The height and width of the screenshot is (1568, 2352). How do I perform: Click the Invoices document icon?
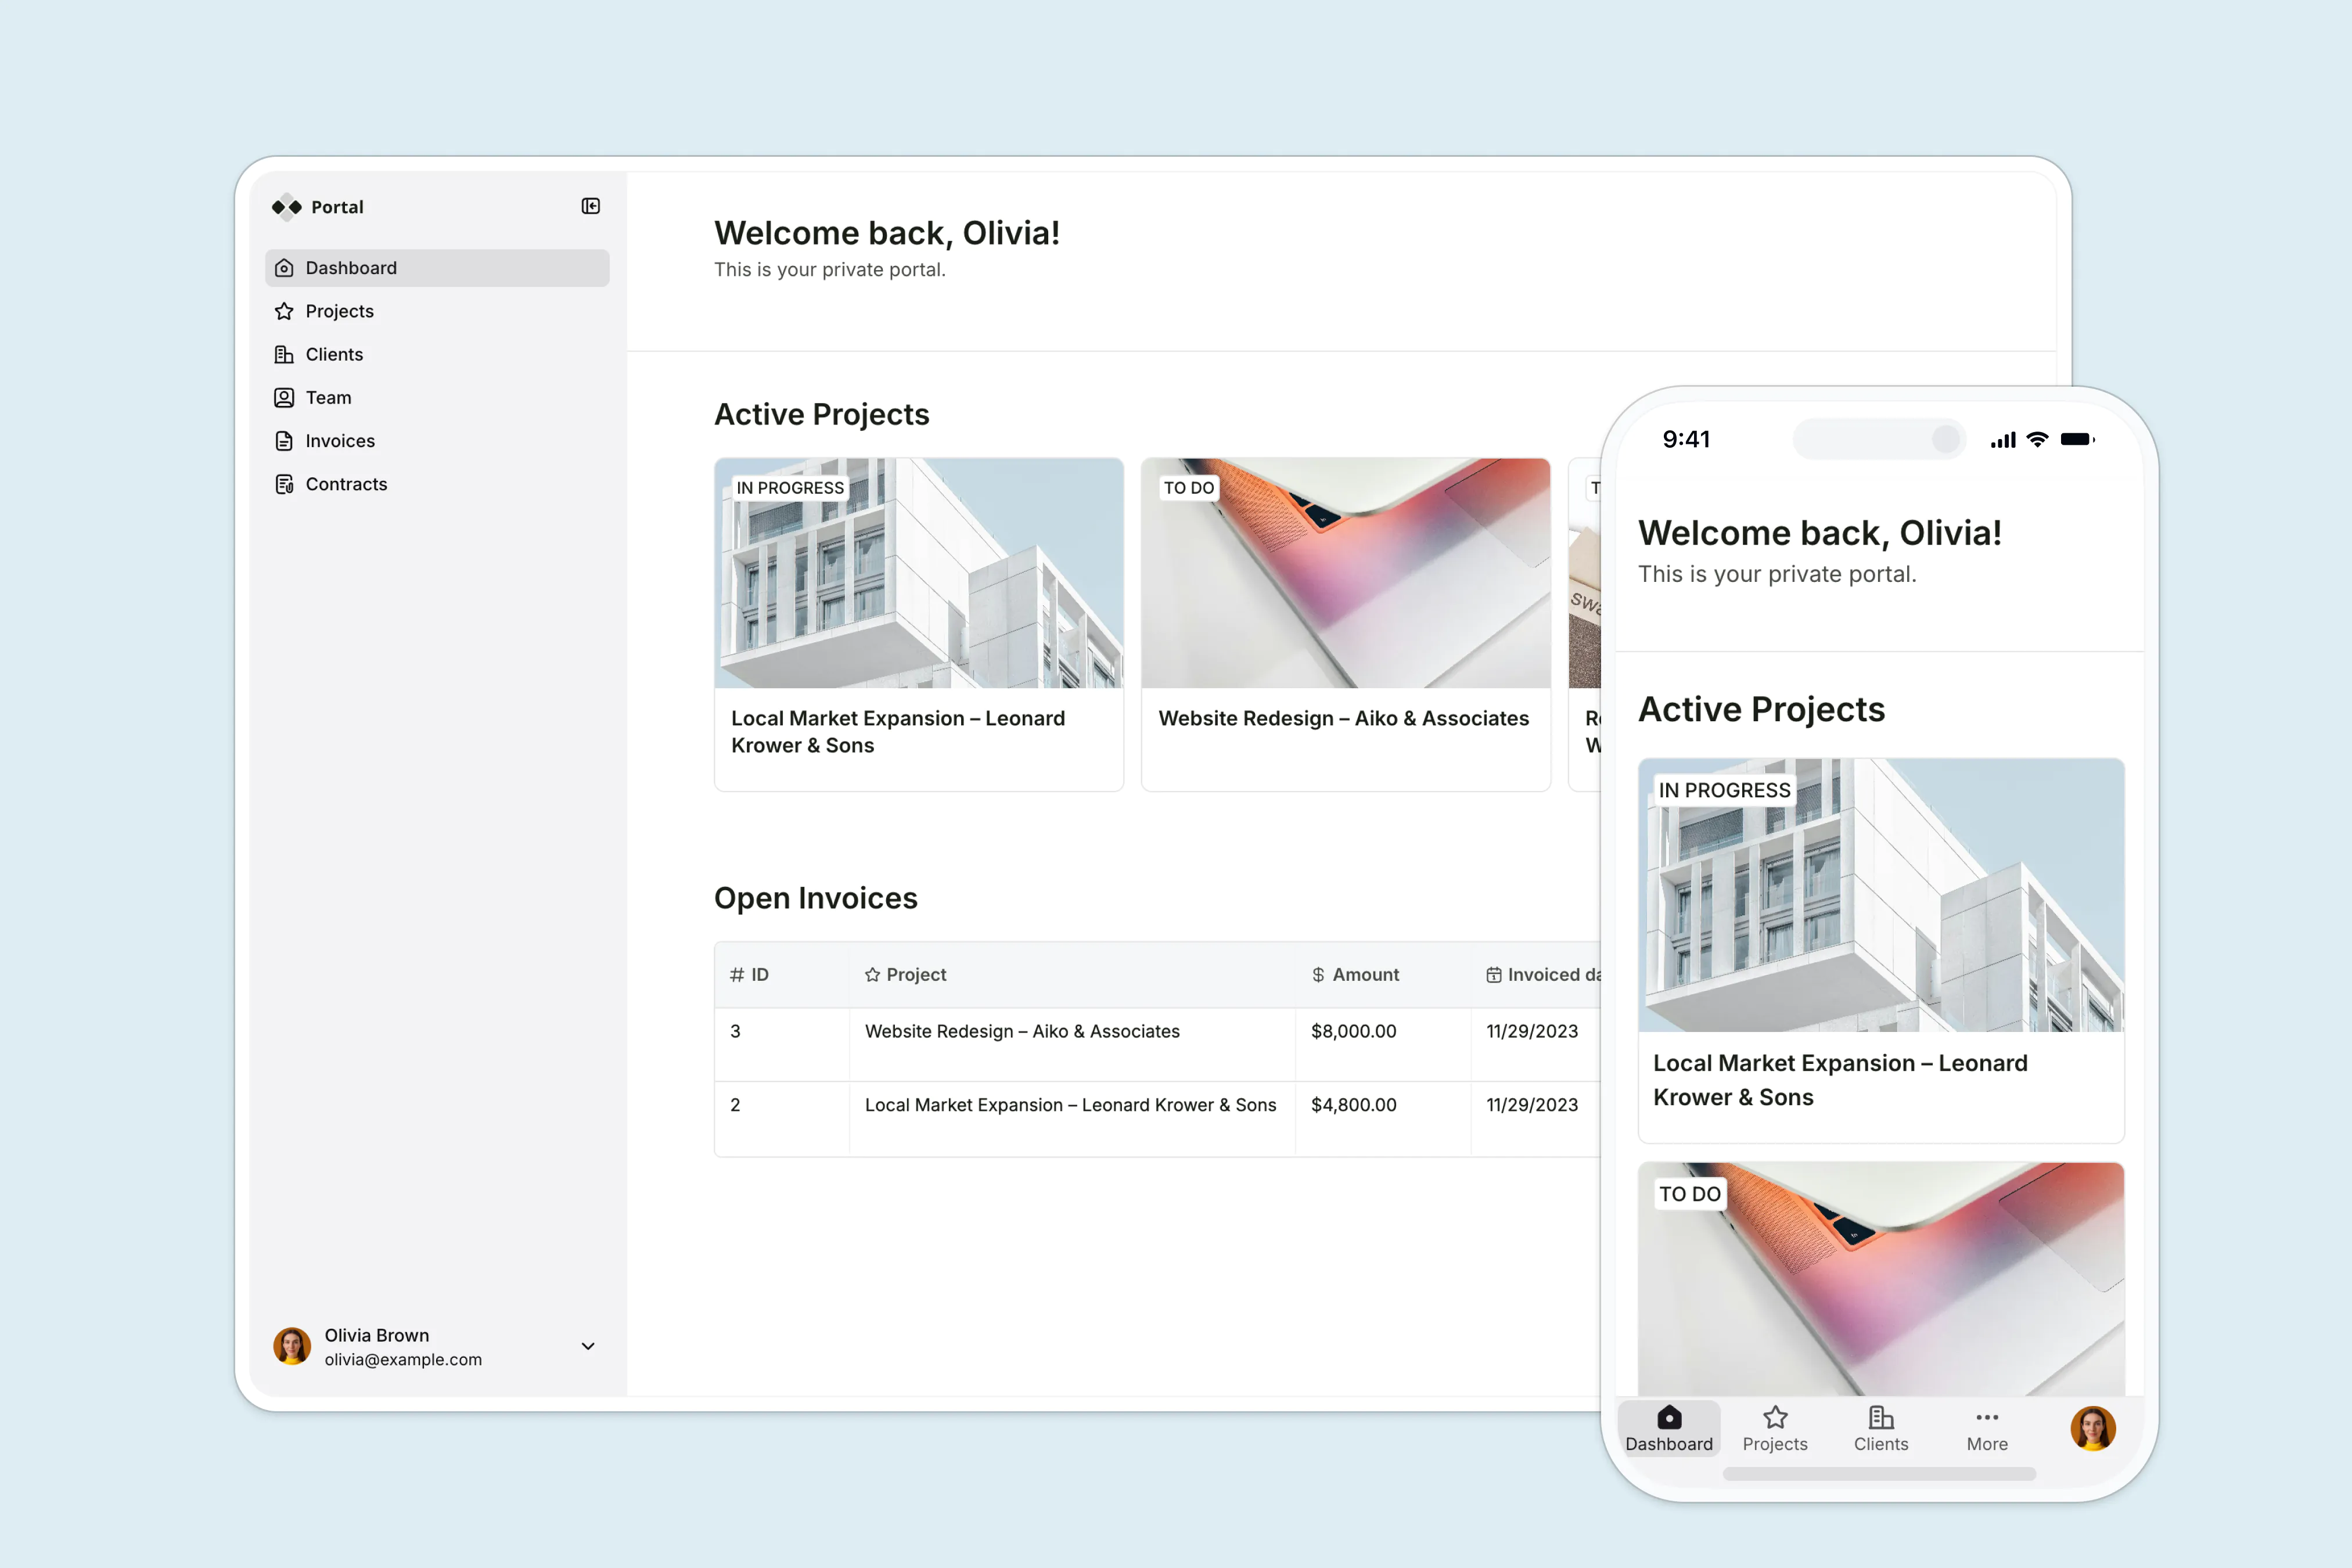pyautogui.click(x=284, y=440)
